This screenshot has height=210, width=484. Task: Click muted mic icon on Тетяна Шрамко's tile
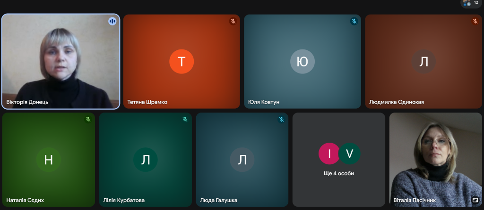pos(233,21)
